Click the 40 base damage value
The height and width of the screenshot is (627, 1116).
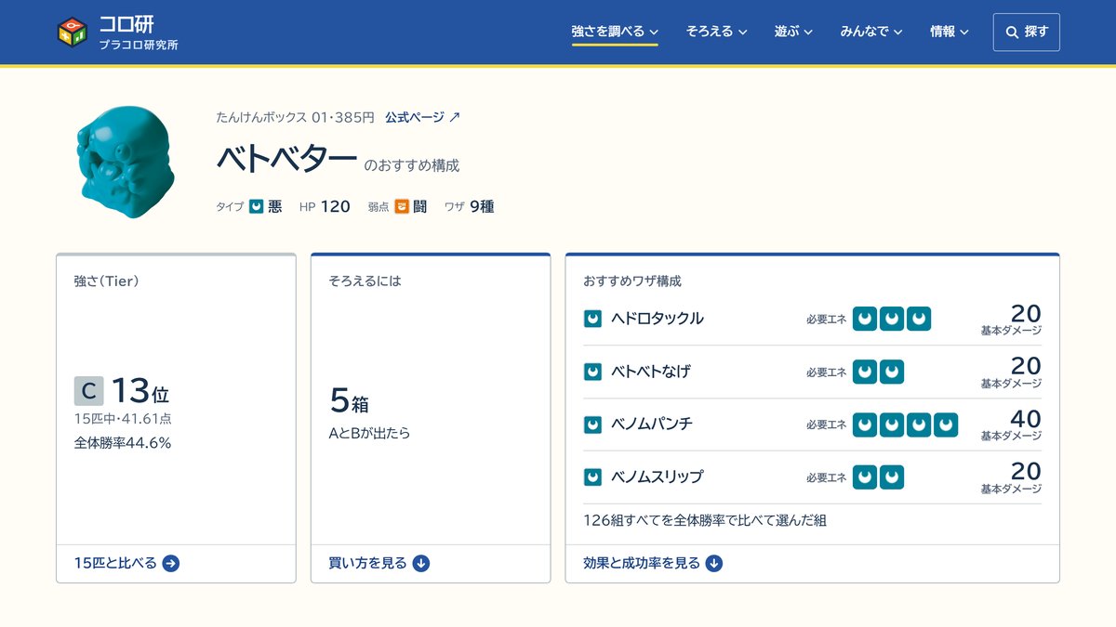point(1026,418)
